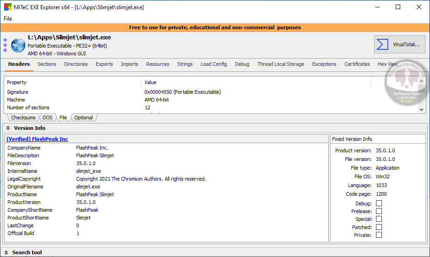The height and width of the screenshot is (257, 430).
Task: Switch to the Sections tab
Action: (x=47, y=64)
